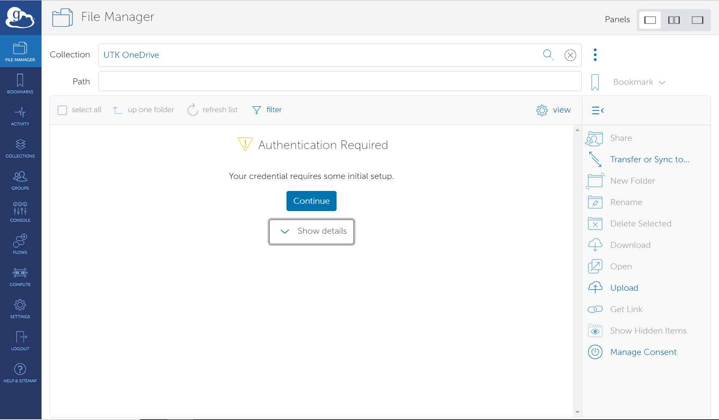Click the Upload cloud icon
719x420 pixels.
pos(595,288)
